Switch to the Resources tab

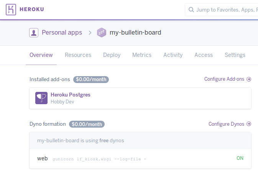[x=78, y=55]
